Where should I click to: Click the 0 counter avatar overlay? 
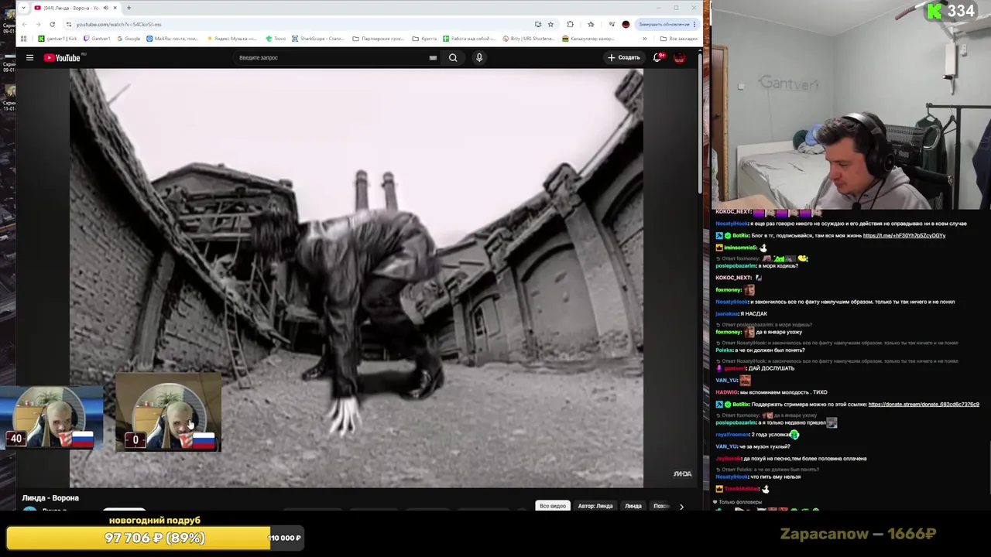(168, 413)
